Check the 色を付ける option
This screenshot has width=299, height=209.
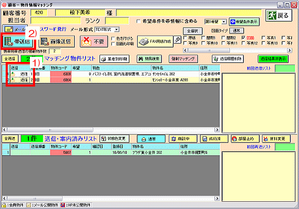pos(113,39)
